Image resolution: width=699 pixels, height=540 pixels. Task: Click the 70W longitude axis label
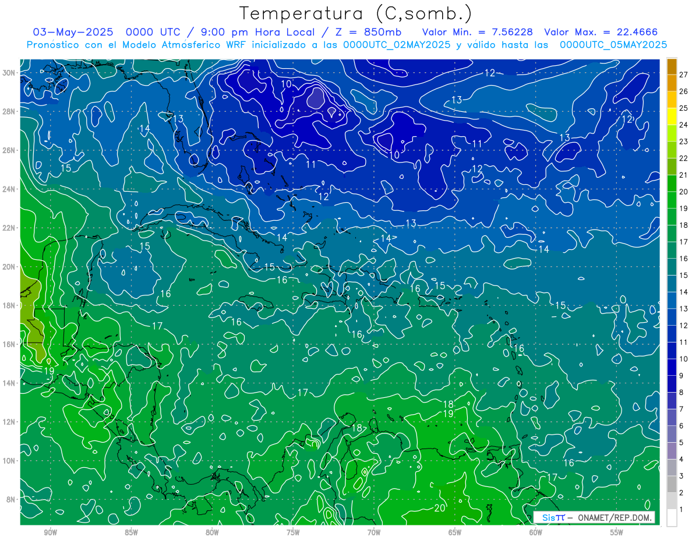tap(374, 533)
